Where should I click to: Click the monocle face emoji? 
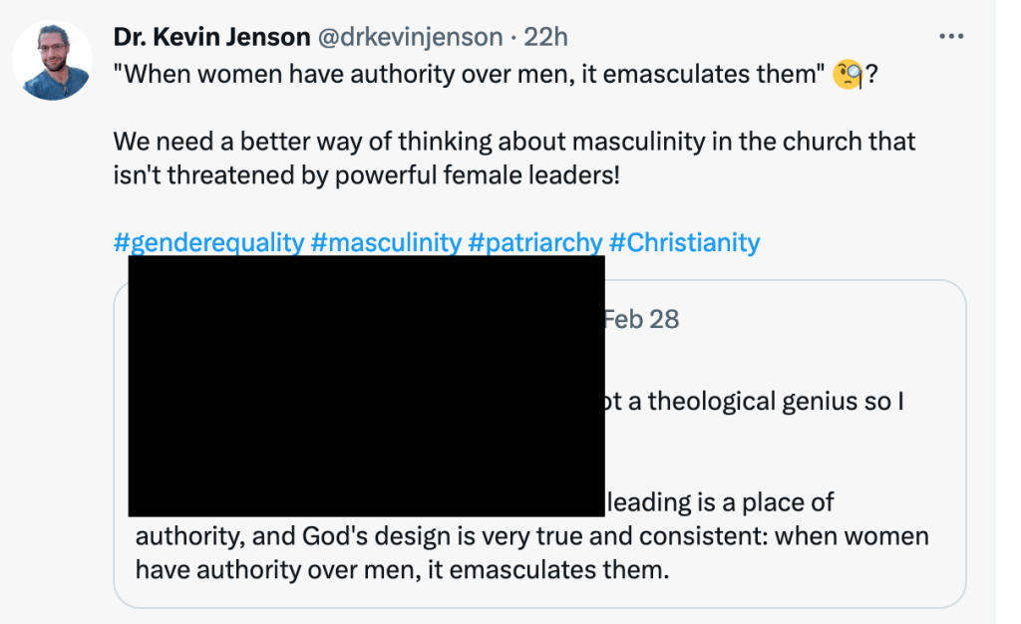848,76
